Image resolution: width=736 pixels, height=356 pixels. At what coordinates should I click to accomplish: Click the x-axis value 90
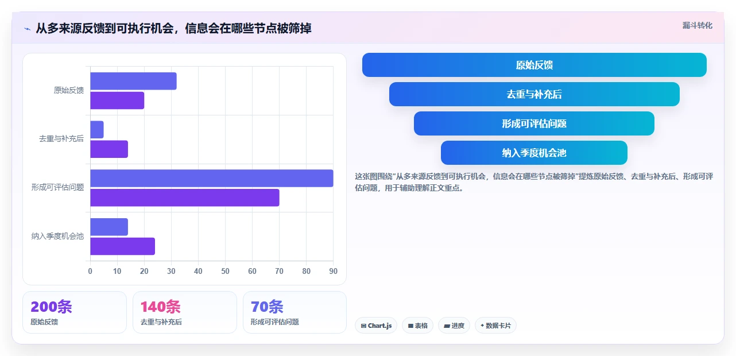click(333, 271)
